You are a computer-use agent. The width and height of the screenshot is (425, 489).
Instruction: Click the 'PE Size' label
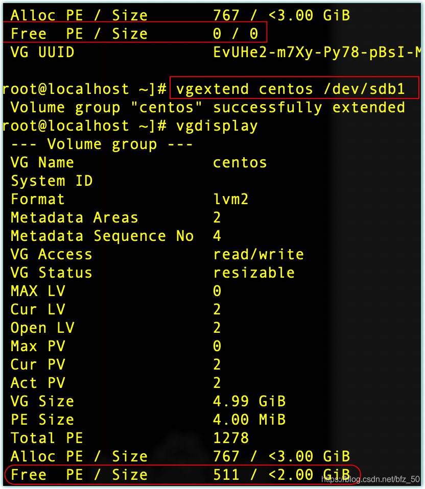point(42,420)
